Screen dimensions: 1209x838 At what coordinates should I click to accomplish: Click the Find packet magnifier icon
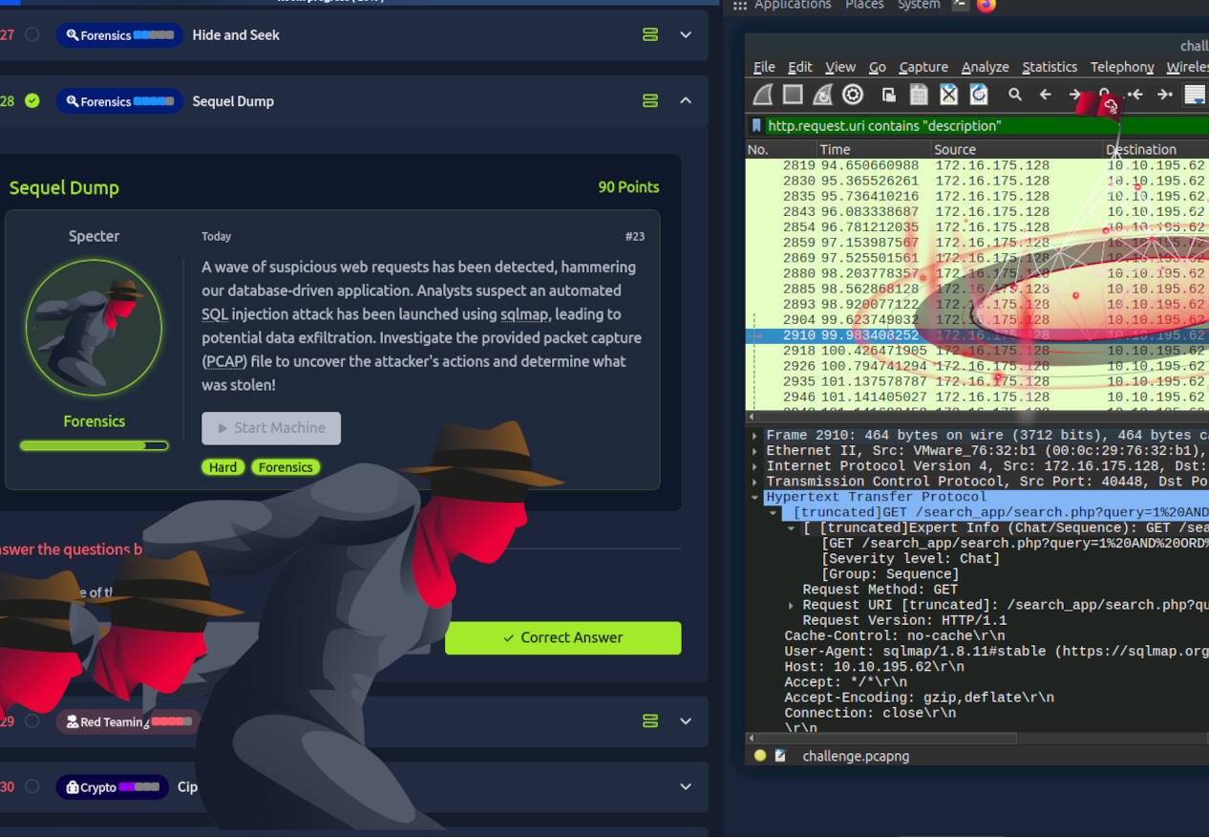[x=1015, y=95]
